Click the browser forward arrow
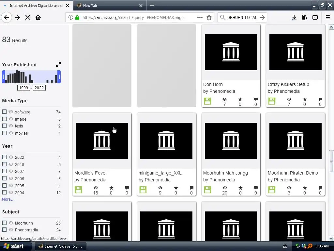 pos(17,17)
